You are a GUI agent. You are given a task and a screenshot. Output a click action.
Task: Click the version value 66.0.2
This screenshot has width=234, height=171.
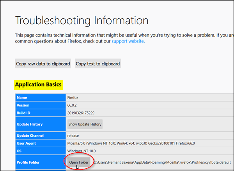point(74,105)
